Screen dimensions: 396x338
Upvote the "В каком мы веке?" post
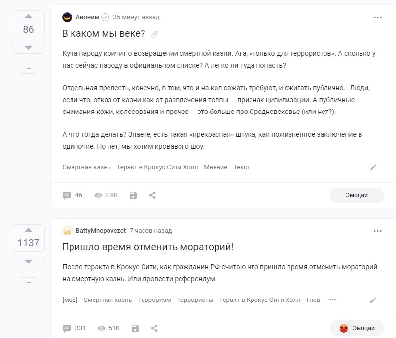[x=28, y=16]
